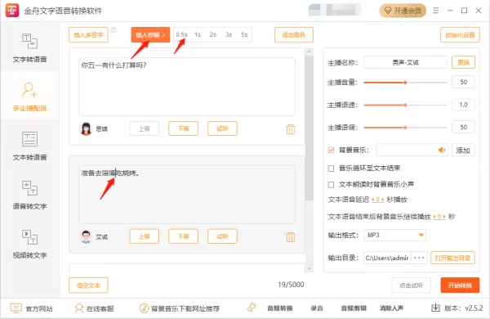Open the 输出格式 MP3 dropdown
The width and height of the screenshot is (490, 319).
pos(394,235)
